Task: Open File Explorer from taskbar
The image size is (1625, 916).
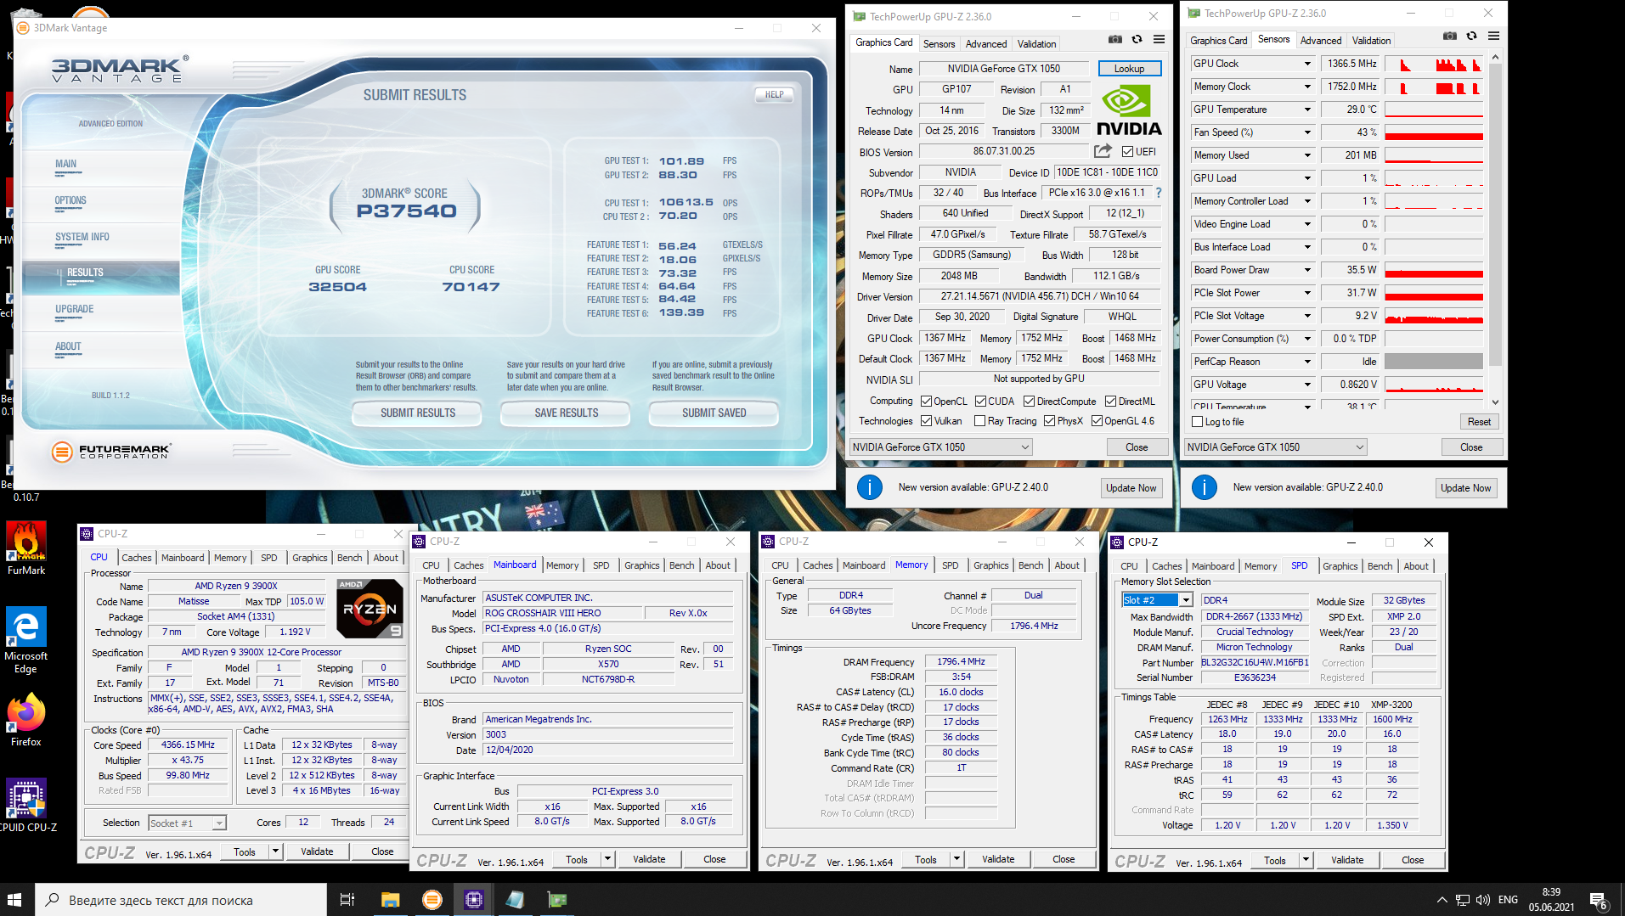Action: pos(390,900)
